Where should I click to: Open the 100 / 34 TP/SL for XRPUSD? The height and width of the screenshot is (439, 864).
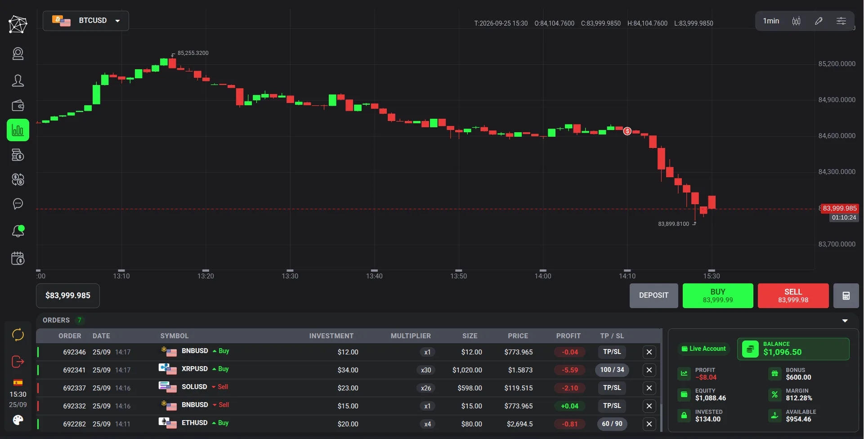tap(612, 370)
